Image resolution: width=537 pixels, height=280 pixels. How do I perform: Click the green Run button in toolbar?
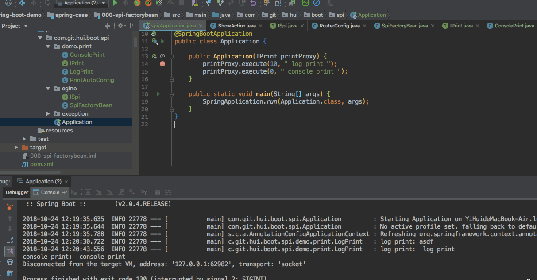click(115, 3)
